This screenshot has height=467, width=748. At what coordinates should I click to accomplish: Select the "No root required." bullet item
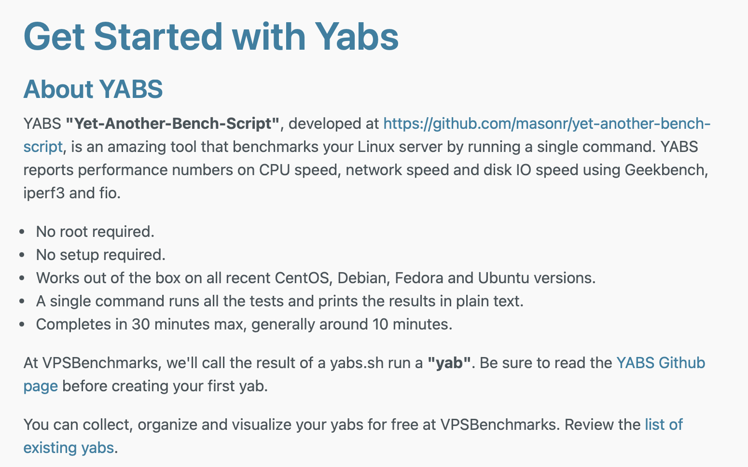click(x=95, y=232)
